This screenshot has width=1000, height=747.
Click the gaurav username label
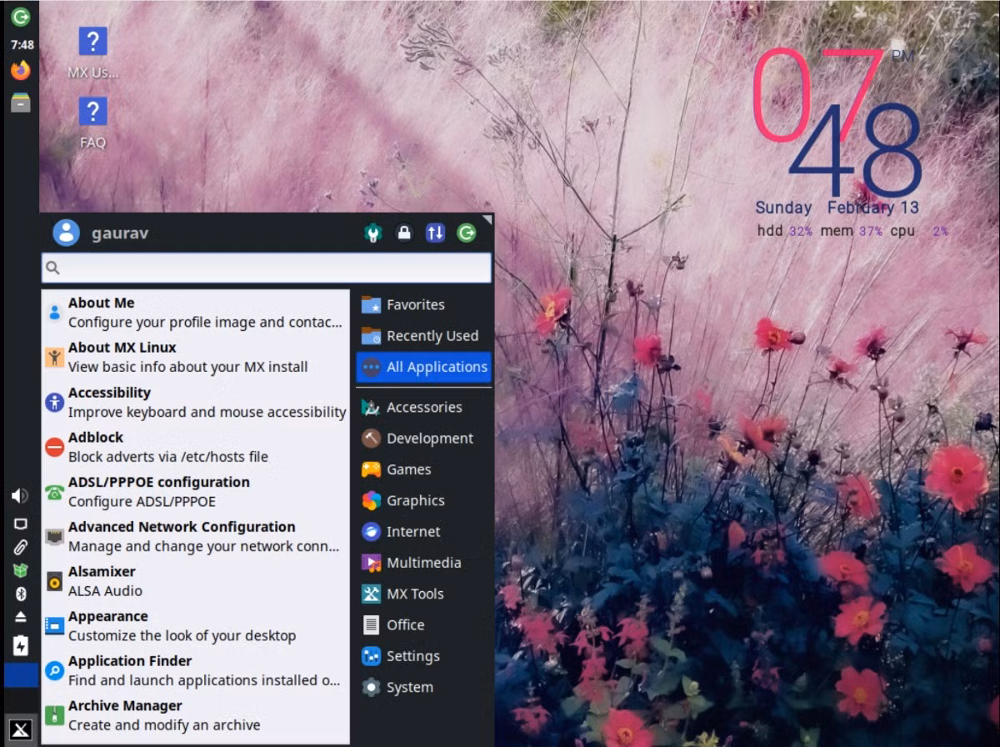pos(121,233)
